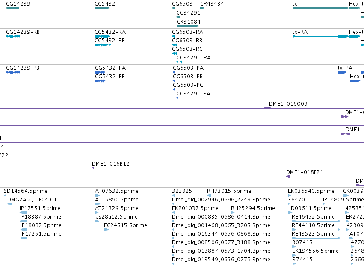
Task: Click the RH25294.5prime EST label
Action: pyautogui.click(x=253, y=208)
